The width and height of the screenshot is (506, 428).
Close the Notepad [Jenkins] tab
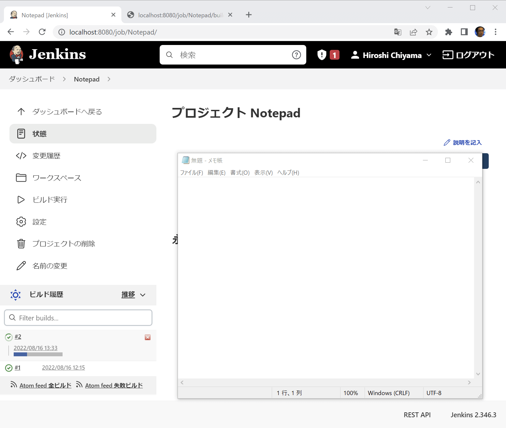coord(113,15)
